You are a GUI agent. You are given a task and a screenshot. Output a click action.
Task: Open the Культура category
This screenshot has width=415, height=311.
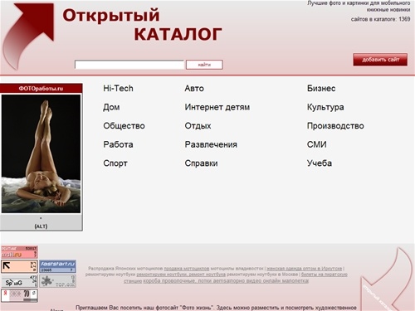(x=325, y=107)
